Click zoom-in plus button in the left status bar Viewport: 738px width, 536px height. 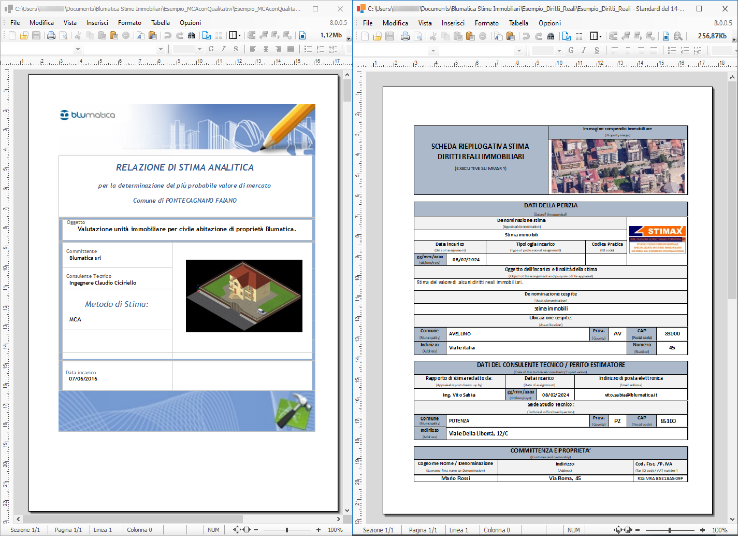(x=318, y=530)
